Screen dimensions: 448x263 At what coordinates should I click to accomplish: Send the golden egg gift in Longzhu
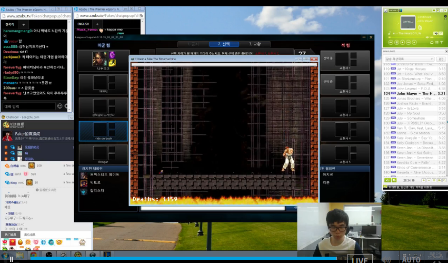pyautogui.click(x=21, y=242)
